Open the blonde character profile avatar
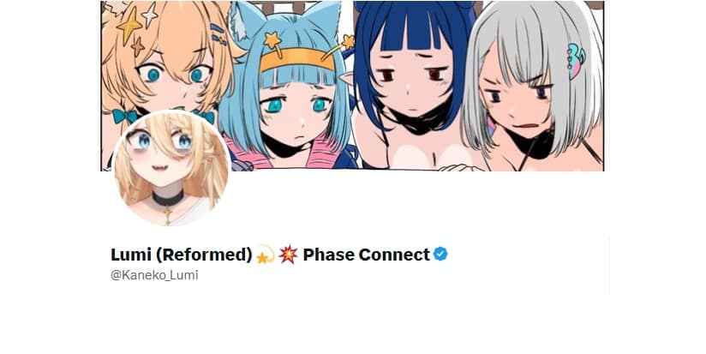Viewport: 706px width, 354px height. [x=171, y=168]
